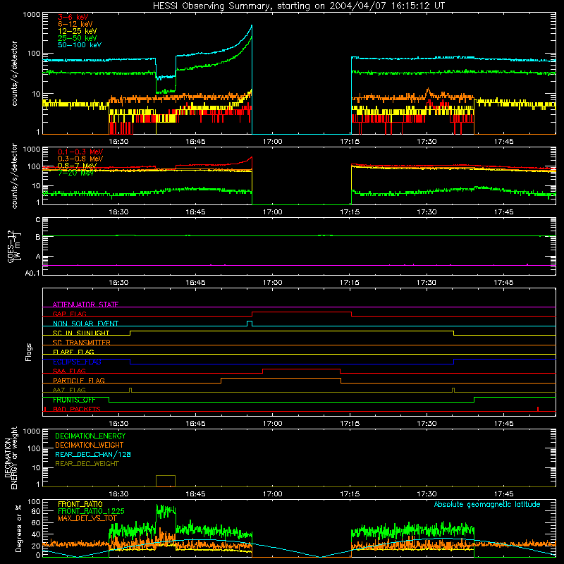The width and height of the screenshot is (564, 564).
Task: Select the GAP_FLAG label
Action: (x=69, y=314)
